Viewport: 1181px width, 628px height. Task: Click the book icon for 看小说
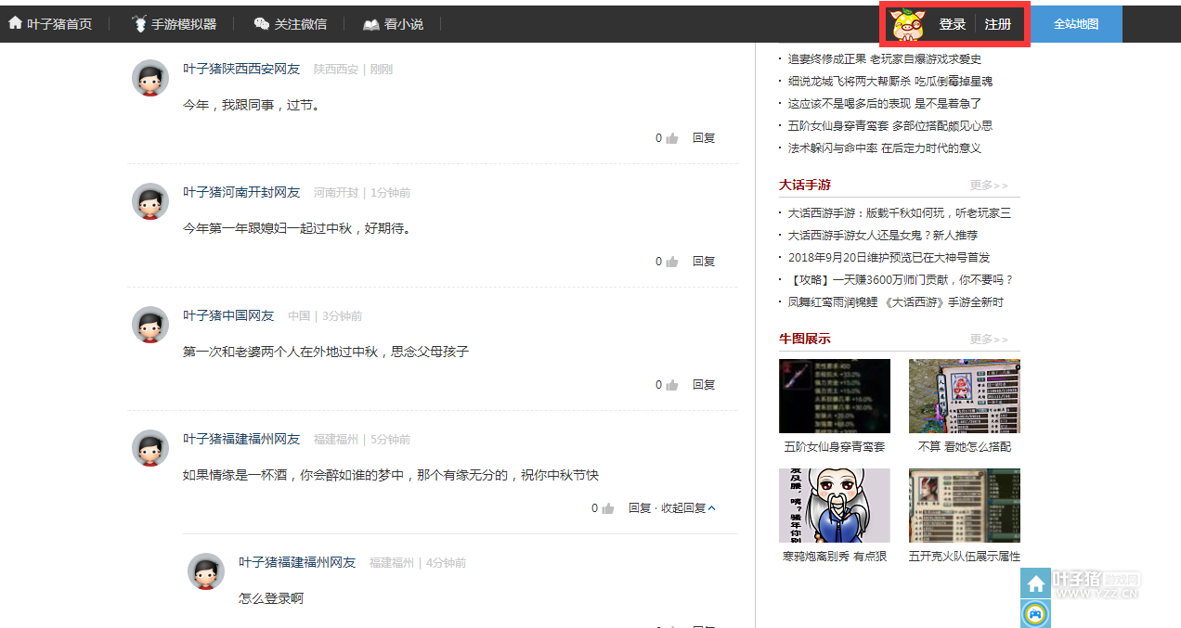tap(371, 24)
